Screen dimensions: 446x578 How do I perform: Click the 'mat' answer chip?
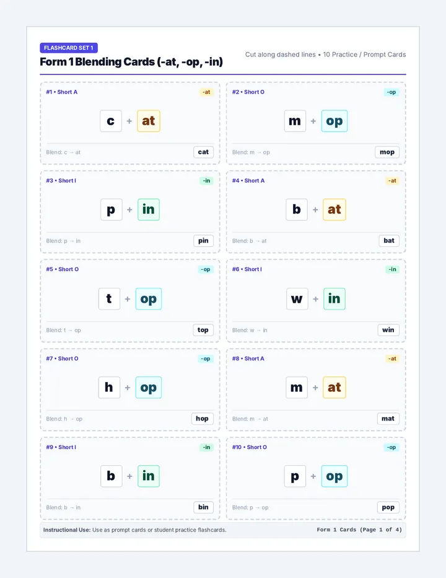pos(388,419)
